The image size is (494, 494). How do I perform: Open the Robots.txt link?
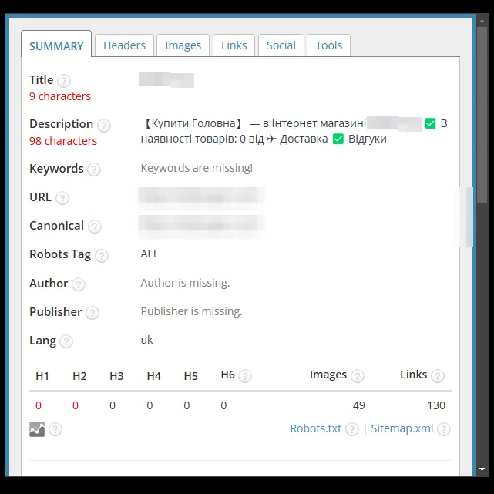point(316,428)
